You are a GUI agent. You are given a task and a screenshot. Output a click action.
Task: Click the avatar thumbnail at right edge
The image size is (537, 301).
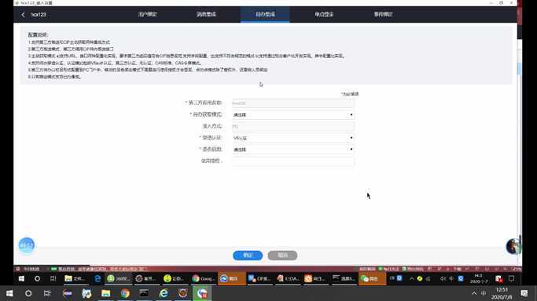click(x=513, y=246)
